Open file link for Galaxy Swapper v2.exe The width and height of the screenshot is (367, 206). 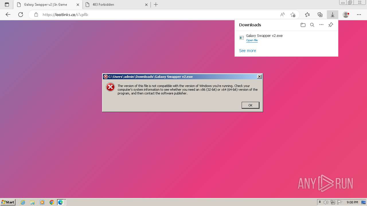(x=252, y=40)
